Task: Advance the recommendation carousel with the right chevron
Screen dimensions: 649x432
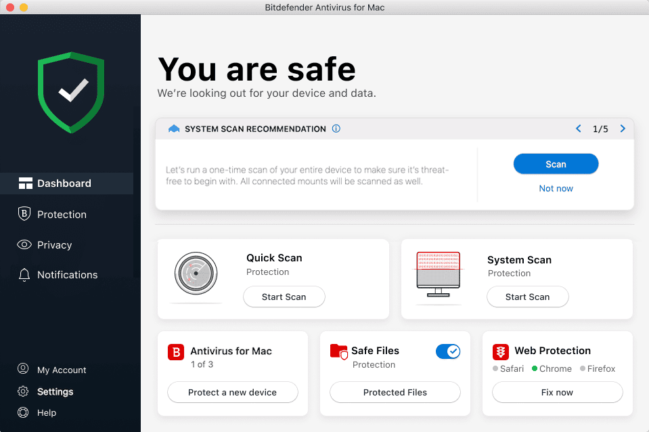Action: tap(623, 128)
